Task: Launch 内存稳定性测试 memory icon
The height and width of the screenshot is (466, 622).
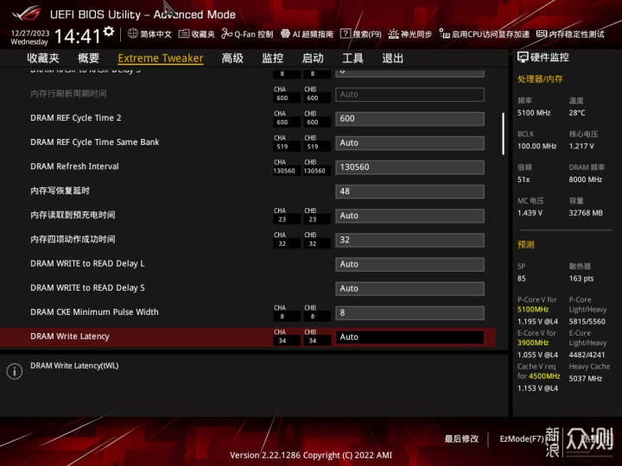Action: coord(542,34)
